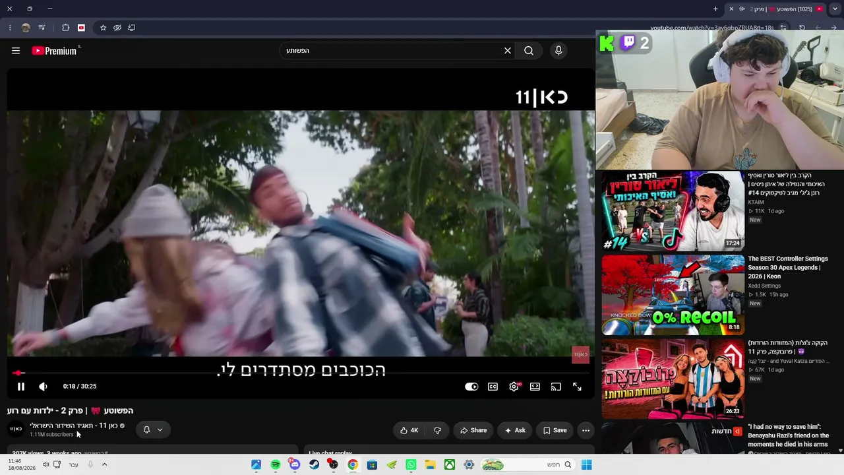Go to YouTube Premium home logo
Image resolution: width=844 pixels, height=475 pixels.
point(54,51)
